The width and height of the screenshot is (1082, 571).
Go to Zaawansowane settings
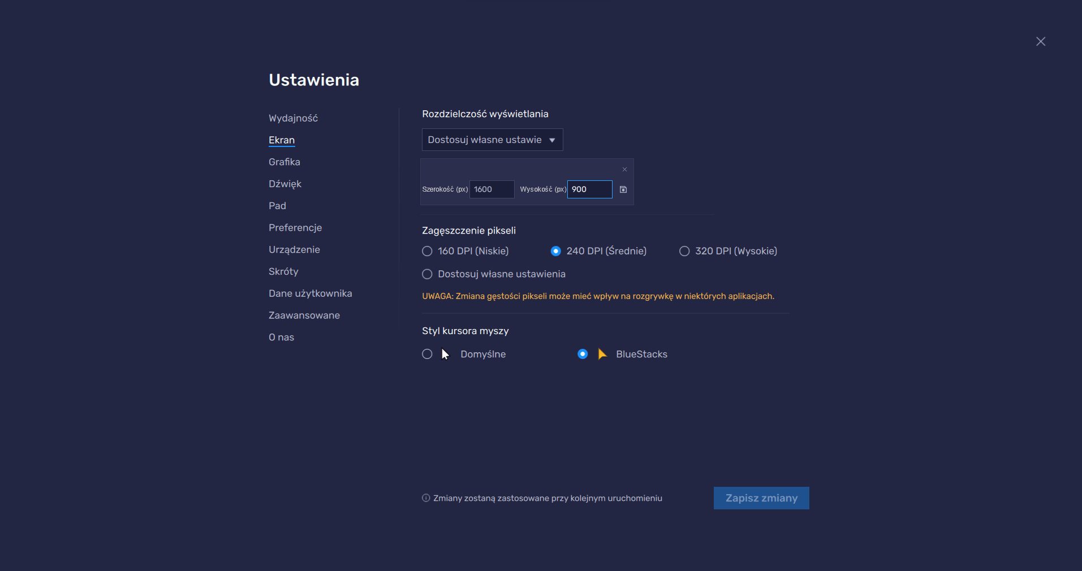tap(304, 315)
